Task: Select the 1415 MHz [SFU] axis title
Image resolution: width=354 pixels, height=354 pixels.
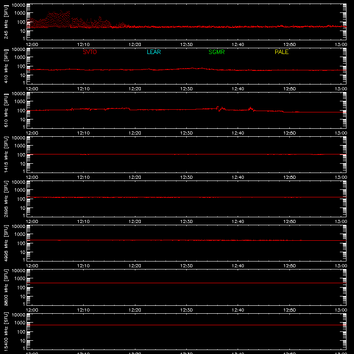Action: pyautogui.click(x=6, y=154)
